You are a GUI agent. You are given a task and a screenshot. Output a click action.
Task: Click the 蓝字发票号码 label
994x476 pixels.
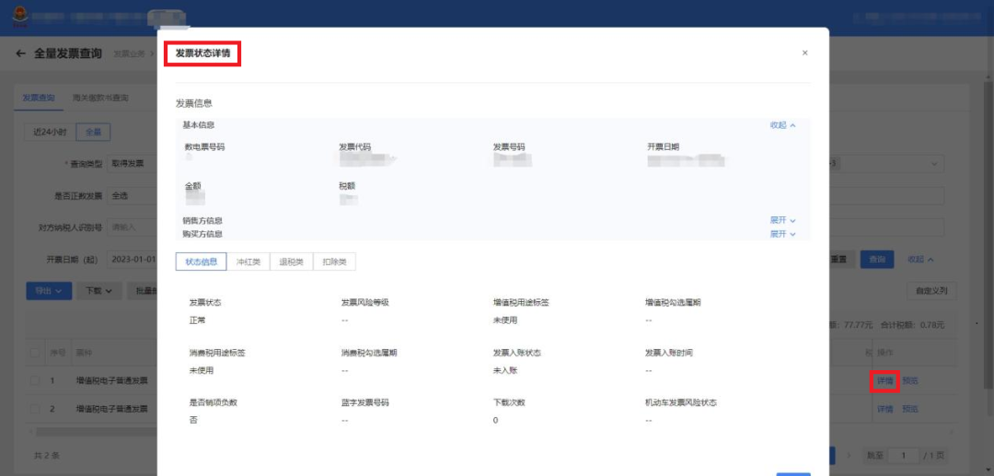pos(364,402)
